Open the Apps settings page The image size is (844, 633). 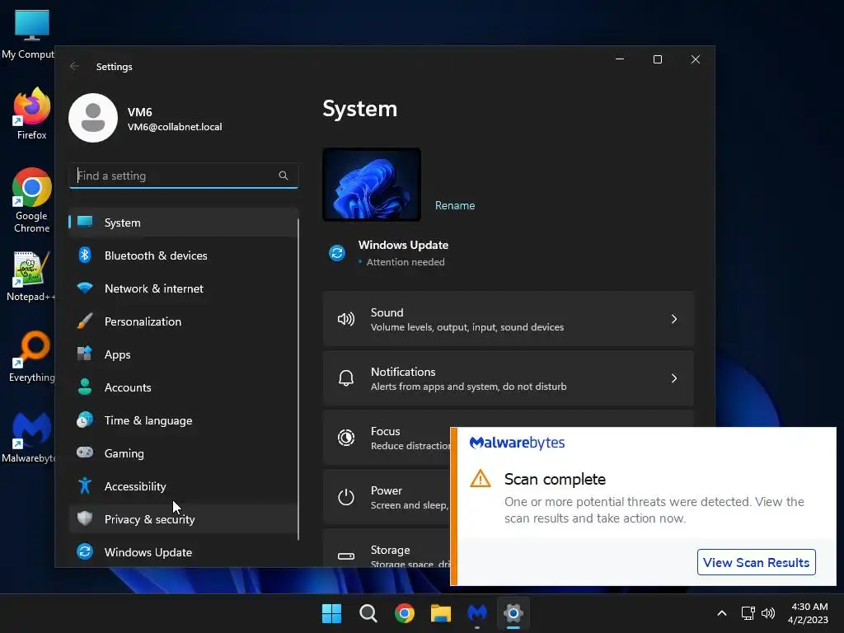coord(183,354)
